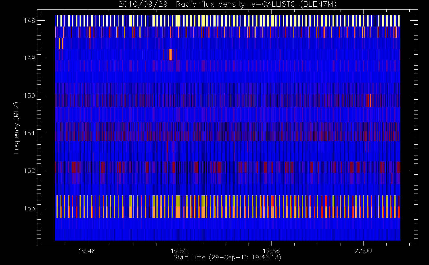Click the 19:48 time tick label
Image resolution: width=429 pixels, height=265 pixels.
[x=87, y=251]
